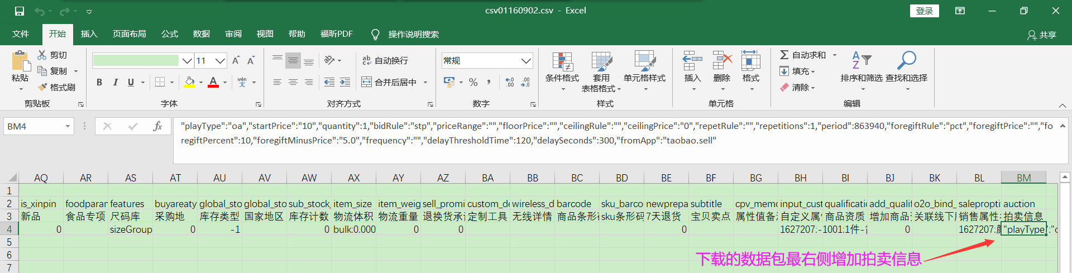This screenshot has height=273, width=1072.
Task: Click the Save icon in title bar
Action: [x=20, y=11]
